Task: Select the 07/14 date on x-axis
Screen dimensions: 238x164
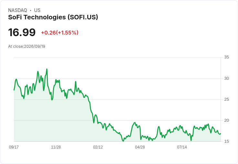Action: point(182,147)
